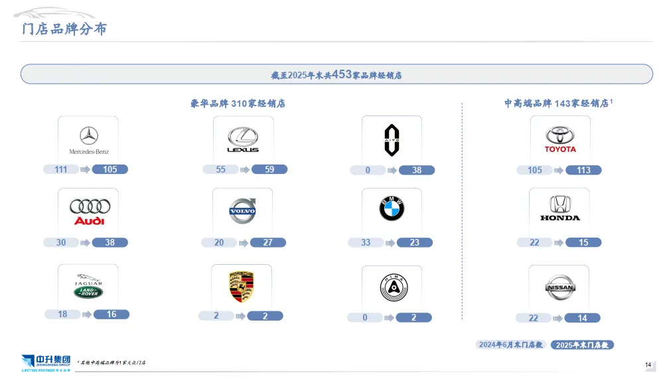Viewport: 663px width, 381px height.
Task: Click Volvo 2025 value 27
Action: 268,242
